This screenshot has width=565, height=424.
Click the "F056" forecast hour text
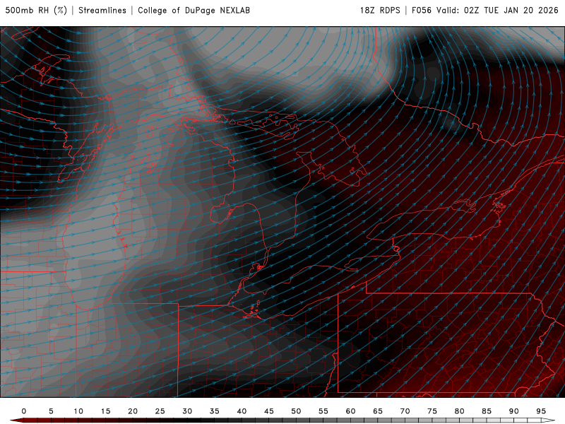[421, 10]
